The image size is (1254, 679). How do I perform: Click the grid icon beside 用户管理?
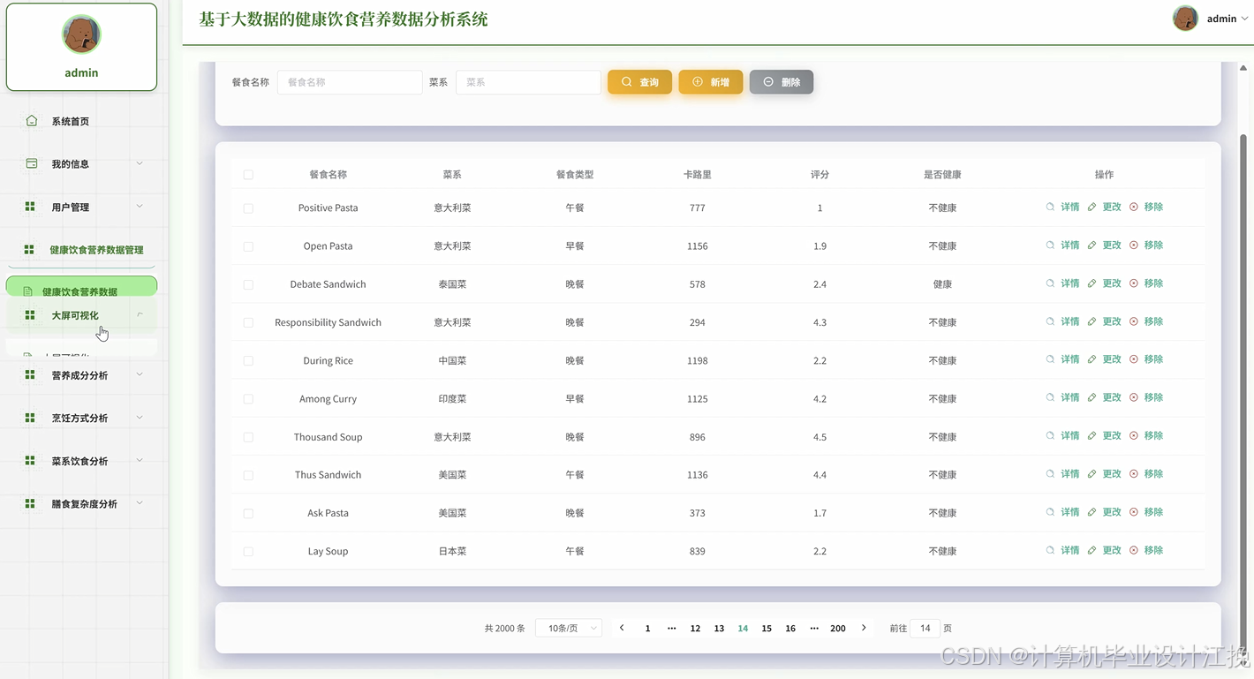coord(30,207)
